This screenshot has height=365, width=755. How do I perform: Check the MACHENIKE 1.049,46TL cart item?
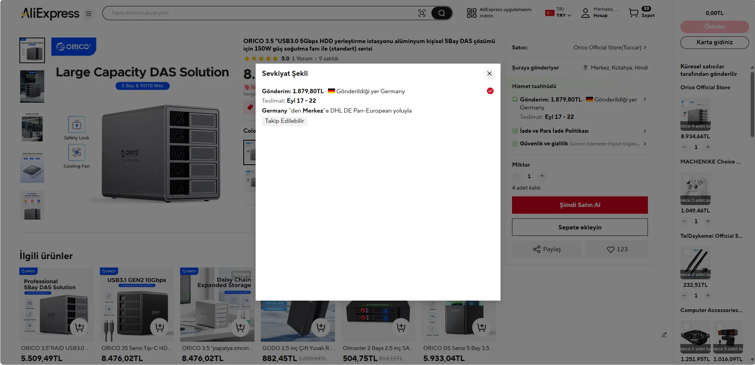click(687, 178)
